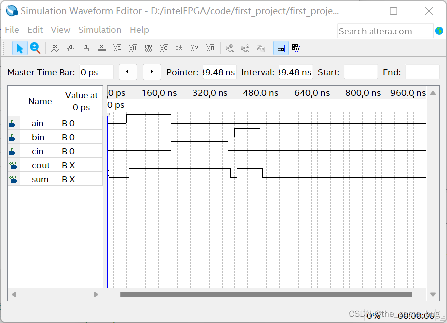Select the arrow Selection tool

[x=20, y=48]
